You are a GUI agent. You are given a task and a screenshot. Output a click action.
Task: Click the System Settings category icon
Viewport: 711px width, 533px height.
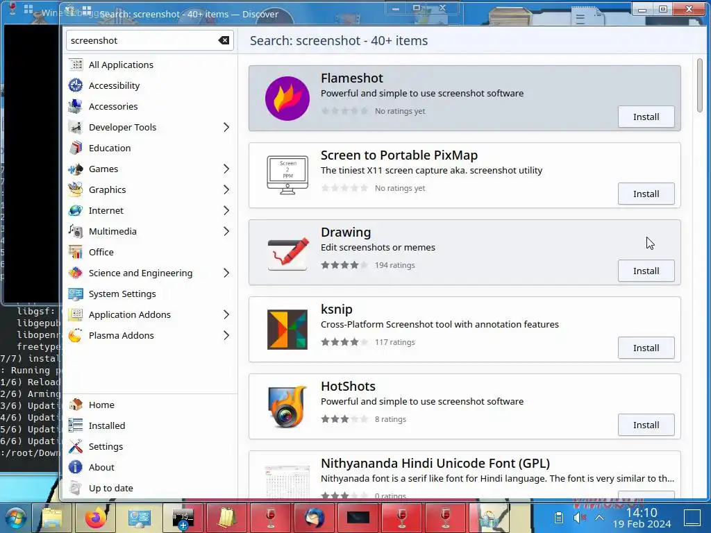(76, 294)
